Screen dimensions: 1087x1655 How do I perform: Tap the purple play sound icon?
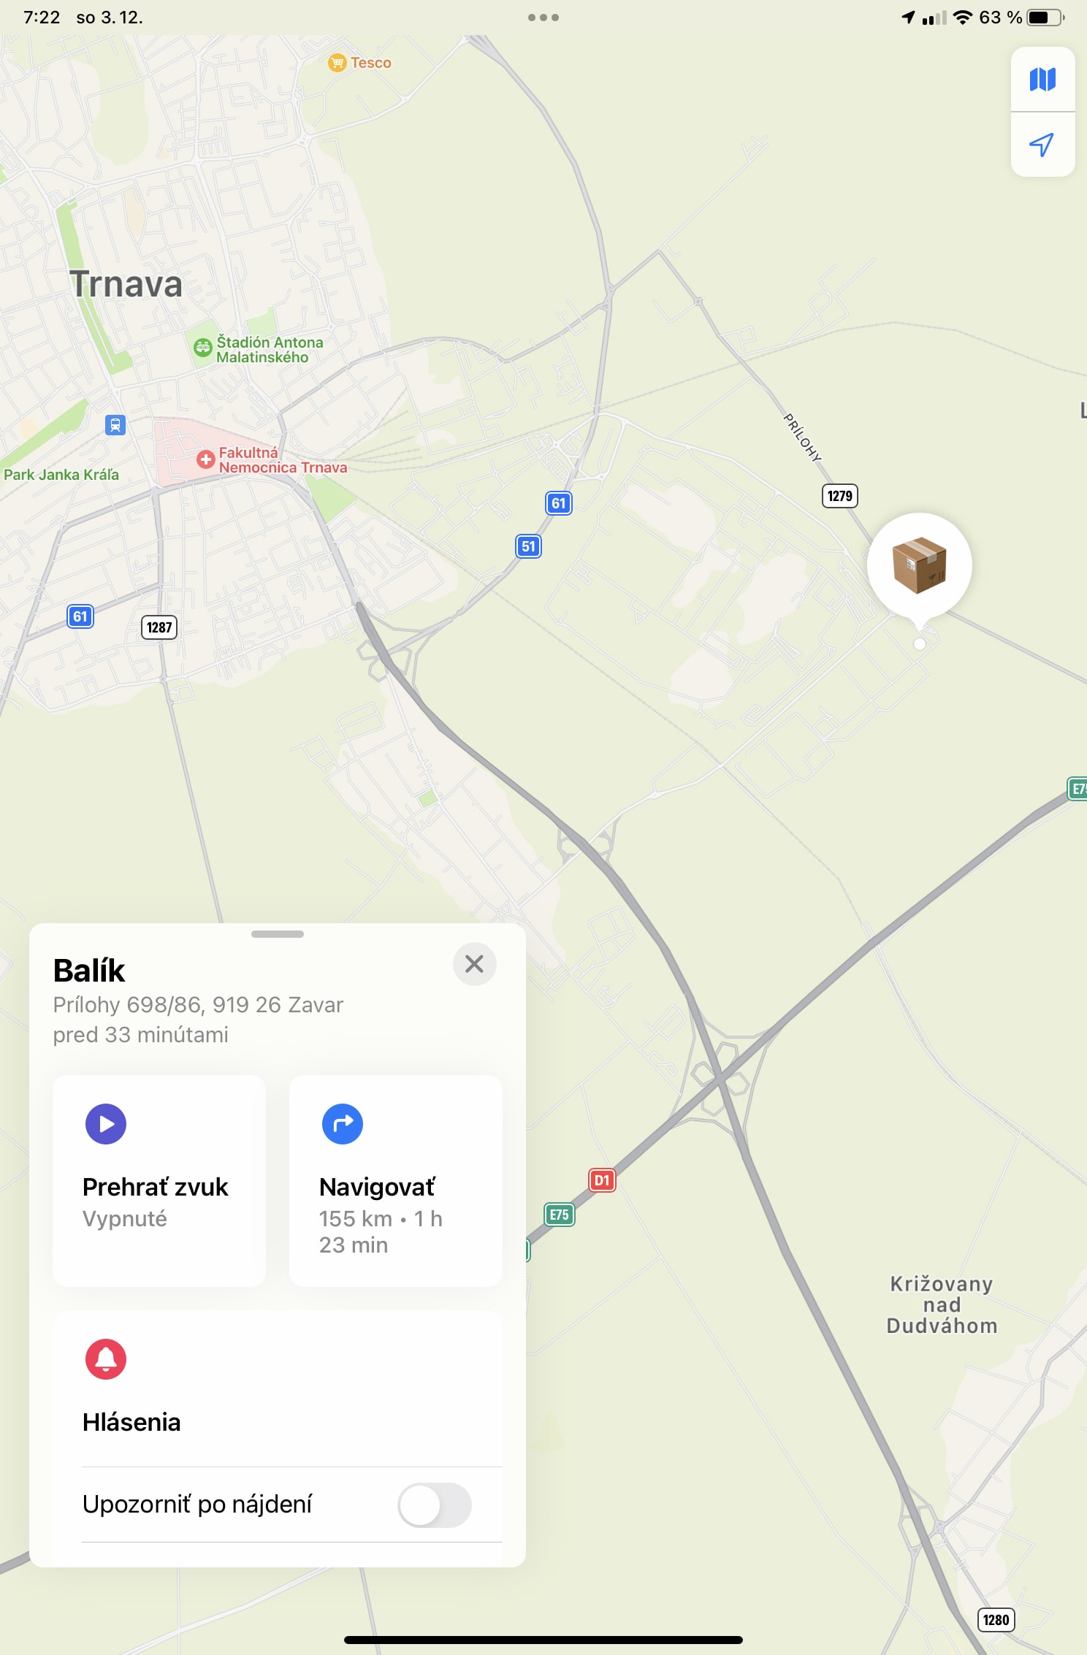pos(106,1124)
